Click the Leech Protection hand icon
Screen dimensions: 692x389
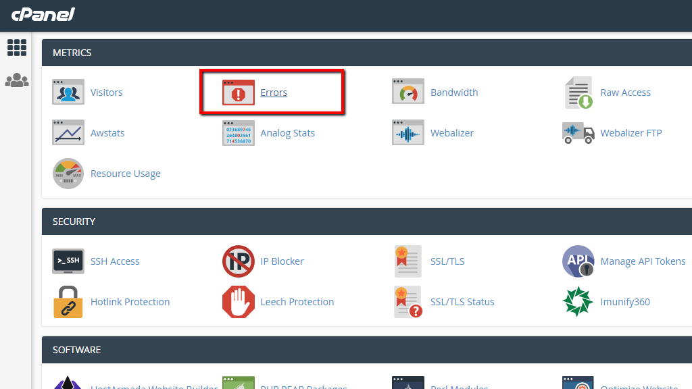(238, 301)
